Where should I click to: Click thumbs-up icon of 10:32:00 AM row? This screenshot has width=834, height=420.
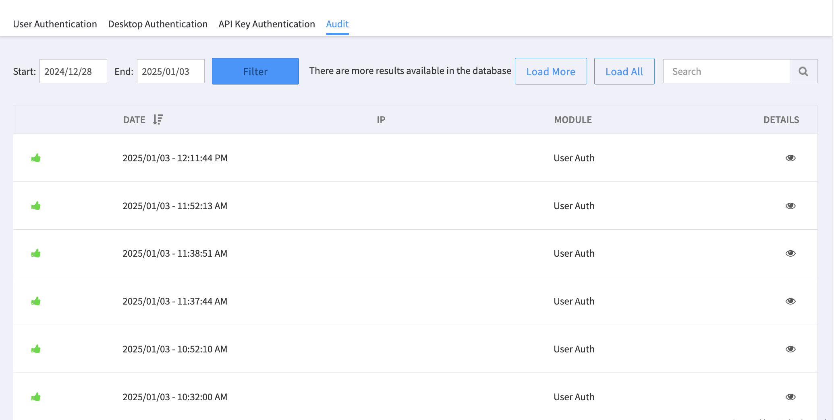tap(36, 397)
